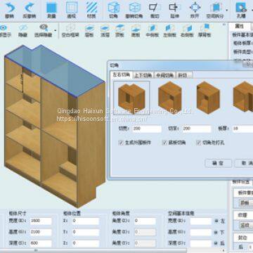
Task: Click the cabinet position Y field
Action: (85, 232)
